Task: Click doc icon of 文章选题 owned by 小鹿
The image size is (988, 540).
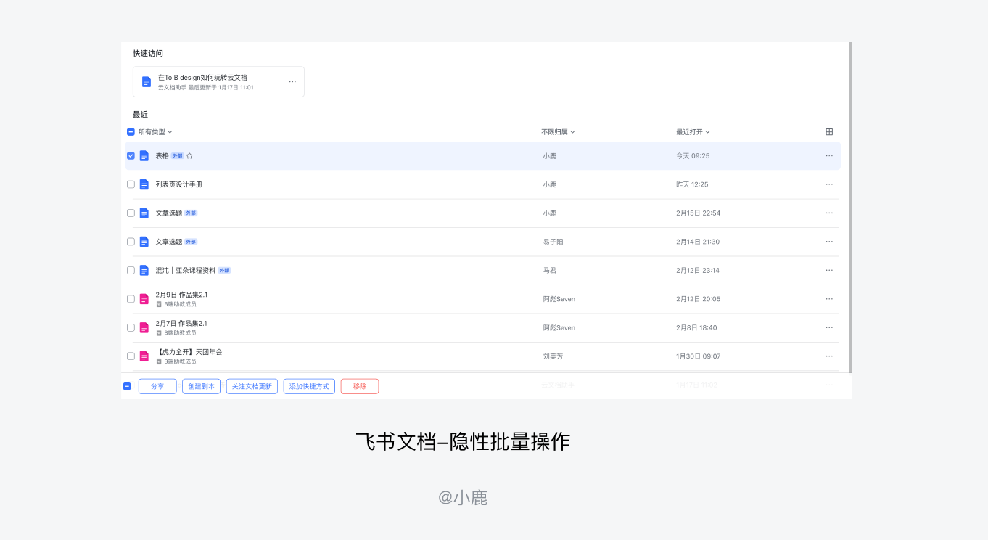Action: pyautogui.click(x=144, y=213)
